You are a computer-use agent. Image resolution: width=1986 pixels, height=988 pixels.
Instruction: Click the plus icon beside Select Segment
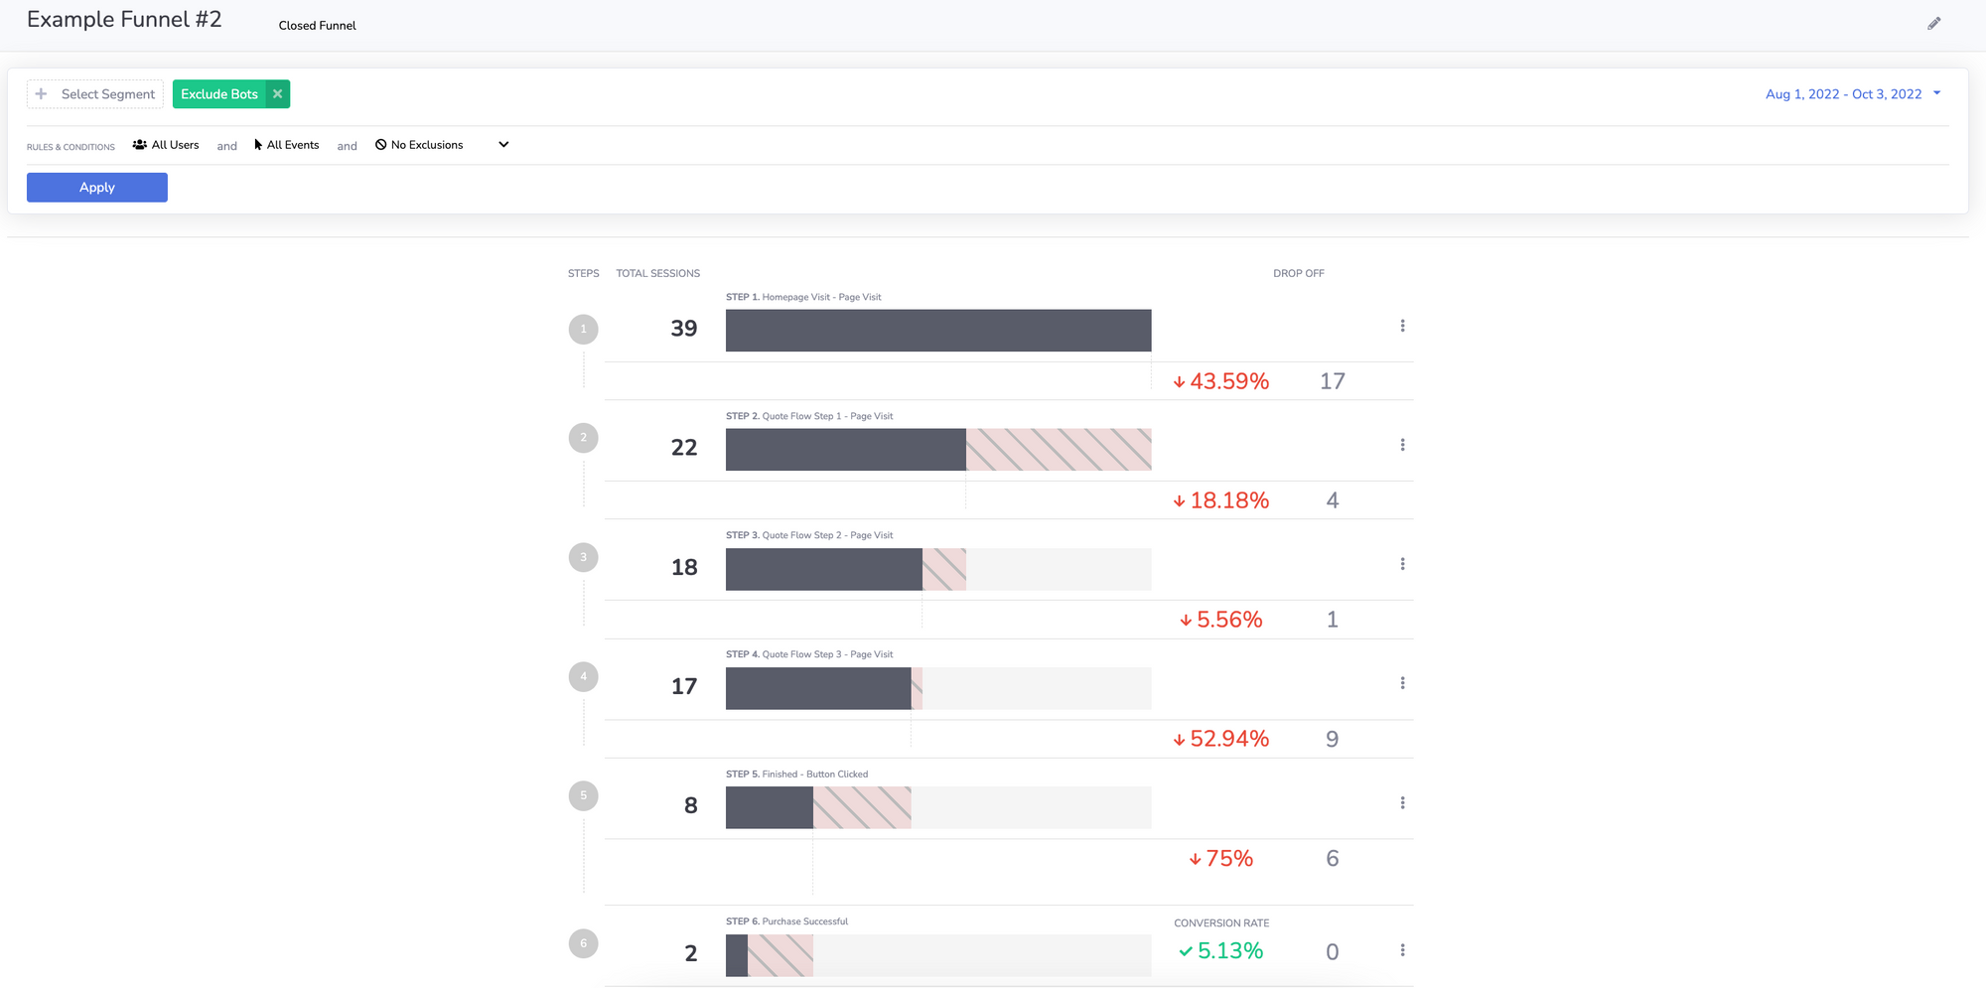pyautogui.click(x=42, y=94)
